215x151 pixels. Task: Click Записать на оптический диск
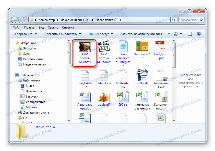[140, 34]
